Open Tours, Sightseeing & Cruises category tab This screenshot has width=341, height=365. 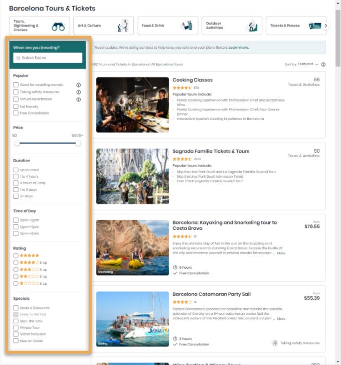coord(40,26)
